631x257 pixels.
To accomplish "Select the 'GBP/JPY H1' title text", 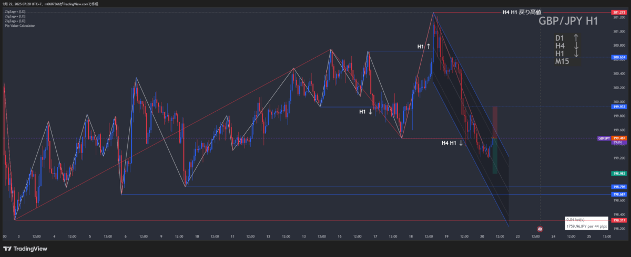I will (x=568, y=22).
